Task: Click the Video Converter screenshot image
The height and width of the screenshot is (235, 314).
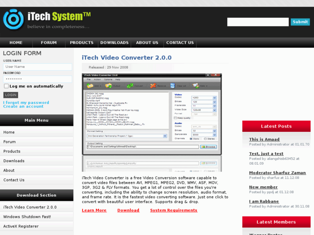Action: (152, 122)
